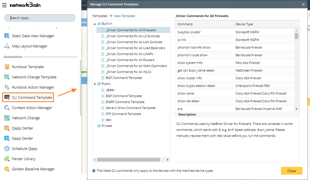Screen dimensions: 310x180
Task: Click the Golden Baseline Manager icon
Action: pos(7,169)
